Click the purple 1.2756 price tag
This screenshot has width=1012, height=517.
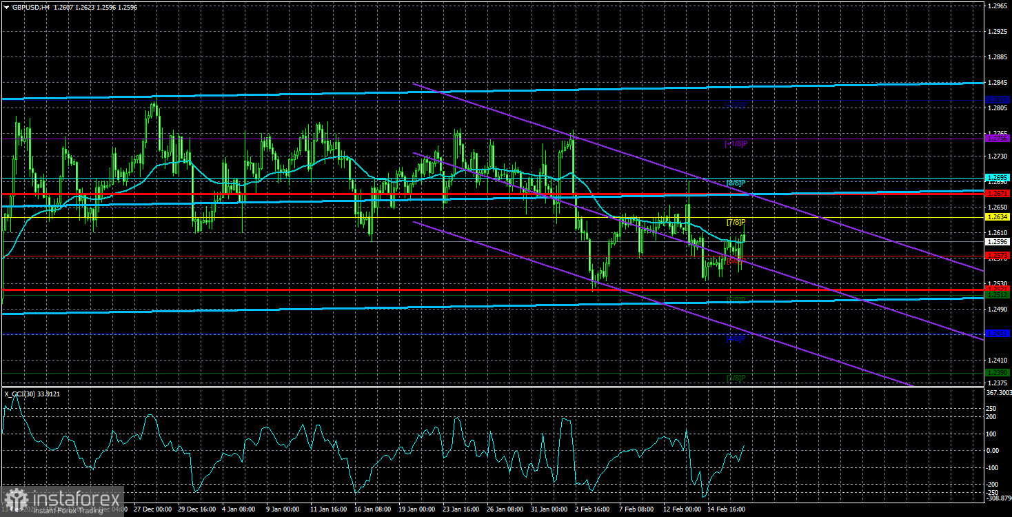click(998, 139)
